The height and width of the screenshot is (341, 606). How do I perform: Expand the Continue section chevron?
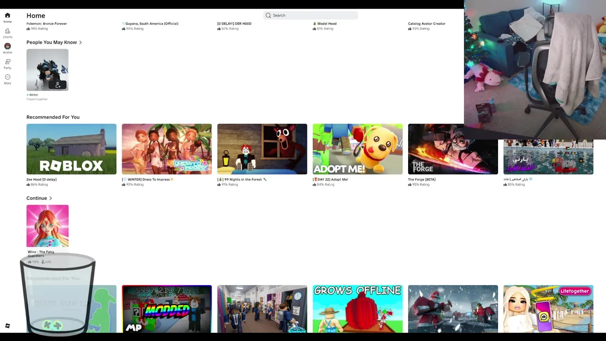(51, 198)
